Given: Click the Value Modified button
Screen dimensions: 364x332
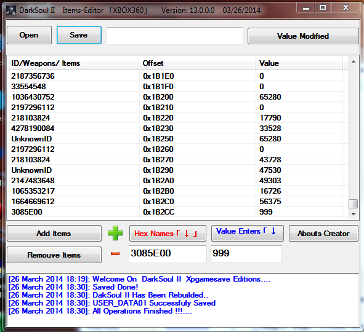Looking at the screenshot, I should 303,36.
